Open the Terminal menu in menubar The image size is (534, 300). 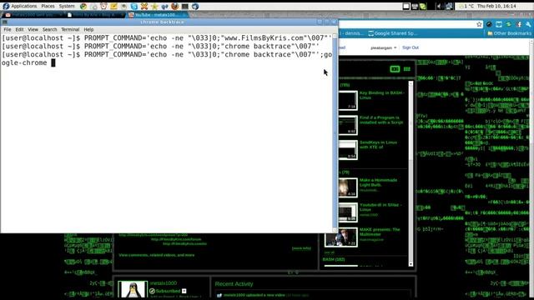point(70,30)
